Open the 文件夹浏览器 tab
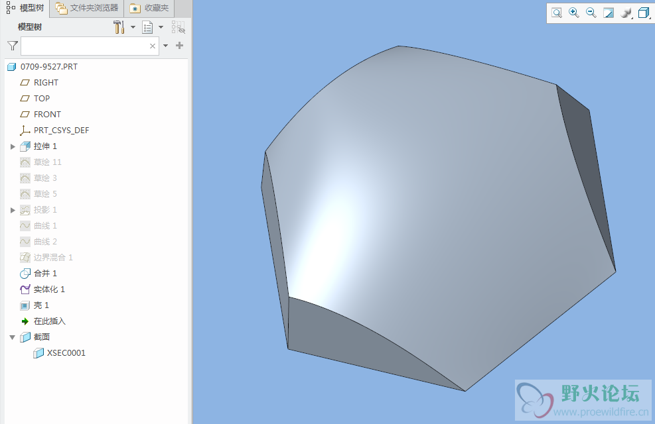 point(87,9)
